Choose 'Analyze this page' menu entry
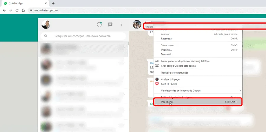 [198, 79]
